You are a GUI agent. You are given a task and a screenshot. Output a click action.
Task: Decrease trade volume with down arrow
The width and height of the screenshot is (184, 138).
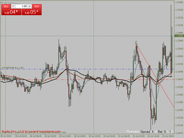coord(13,6)
